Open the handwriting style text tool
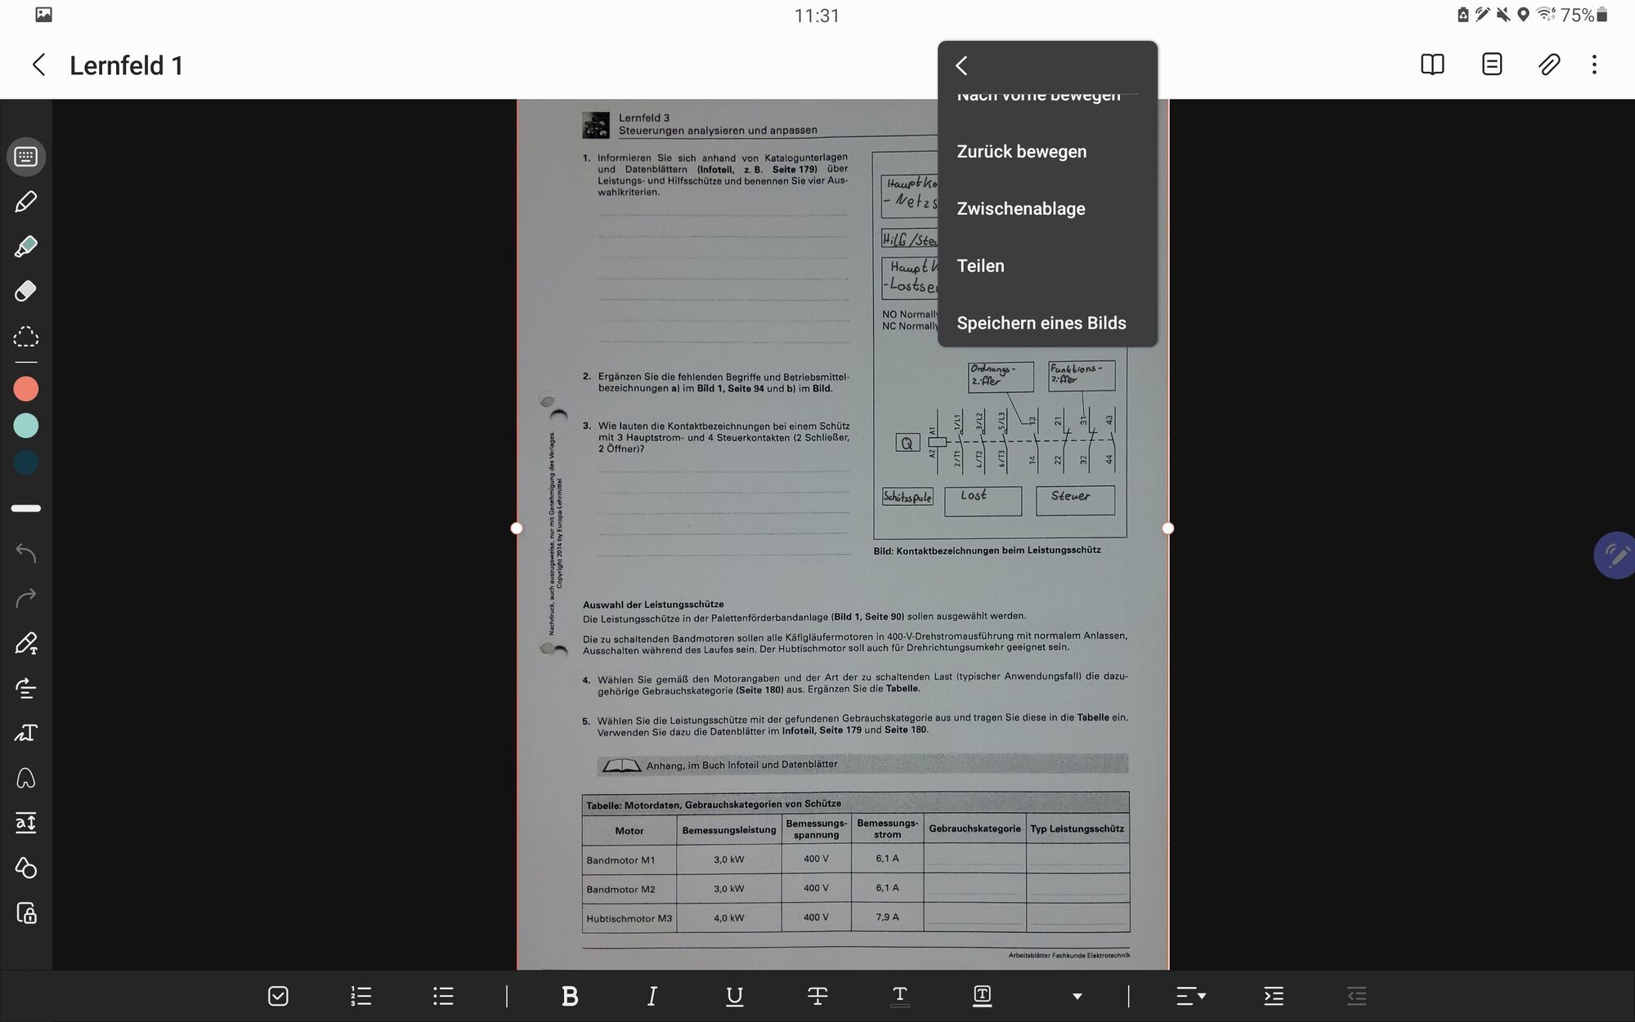Screen dimensions: 1635x1022 [26, 733]
